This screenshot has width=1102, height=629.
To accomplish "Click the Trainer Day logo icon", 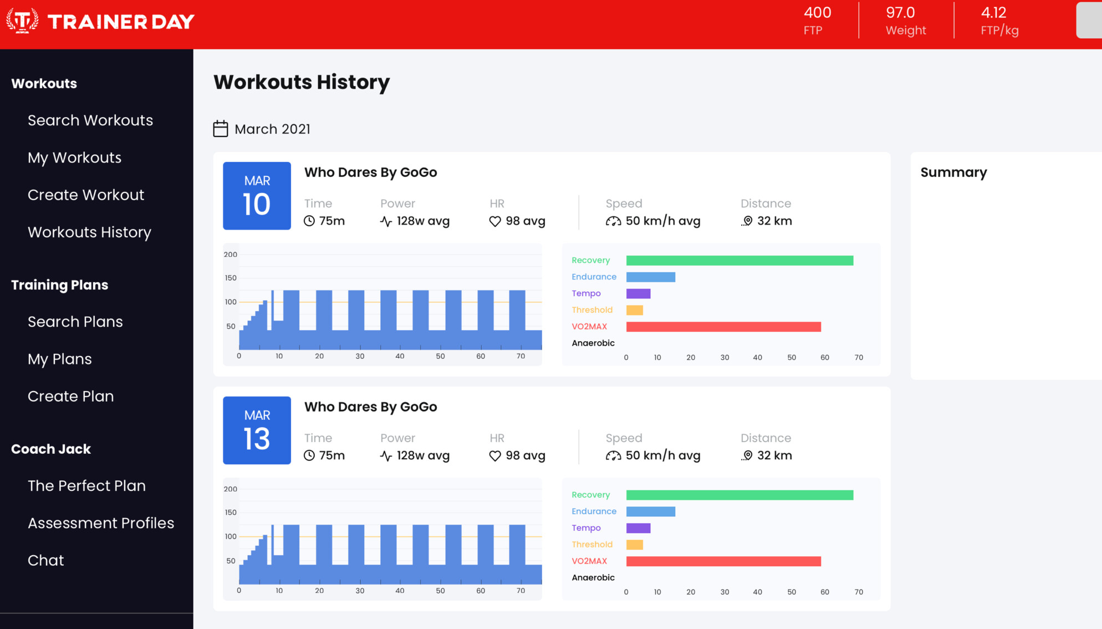I will 22,21.
